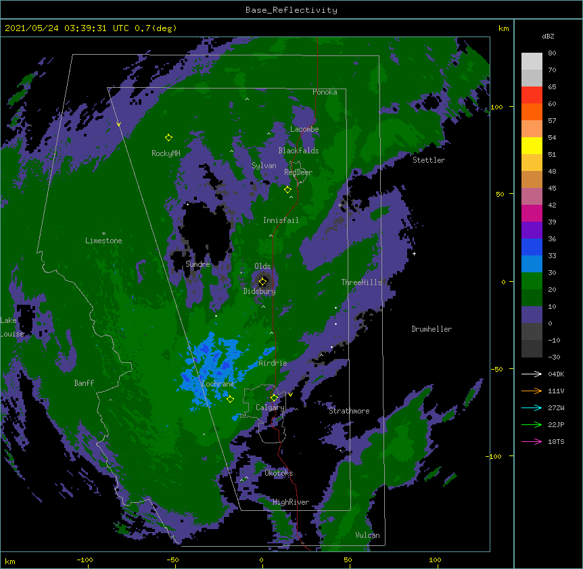This screenshot has height=569, width=583.
Task: Click the white plus marker northwest of Drumheller
Action: (414, 253)
